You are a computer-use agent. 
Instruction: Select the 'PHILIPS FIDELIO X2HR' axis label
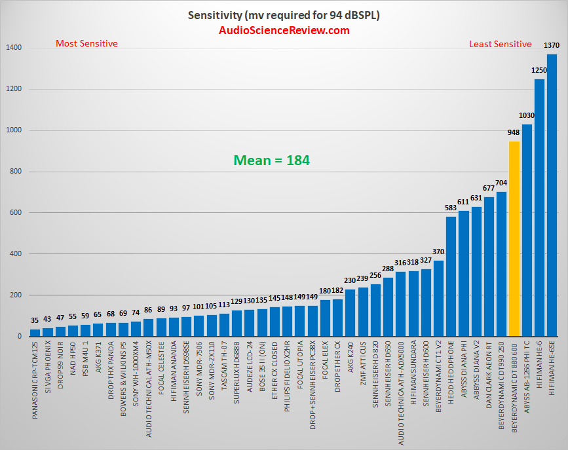(287, 377)
